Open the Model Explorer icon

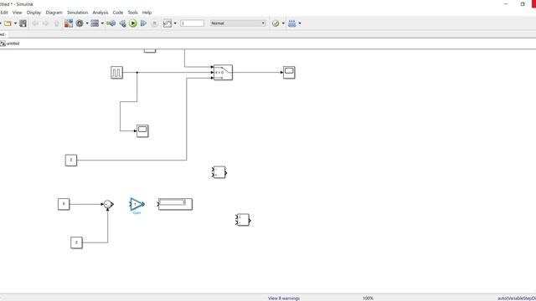pyautogui.click(x=95, y=23)
